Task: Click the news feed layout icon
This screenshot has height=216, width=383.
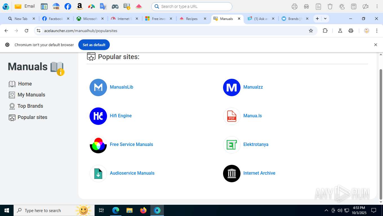Action: [x=44, y=6]
